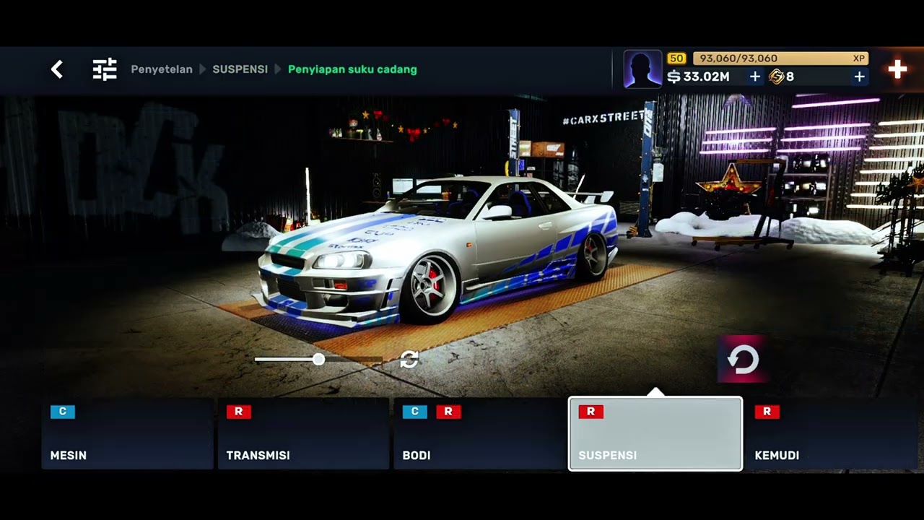
Task: Click the level 50 badge
Action: (676, 58)
